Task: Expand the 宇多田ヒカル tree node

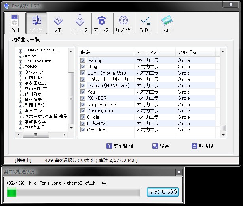Action: [20, 84]
